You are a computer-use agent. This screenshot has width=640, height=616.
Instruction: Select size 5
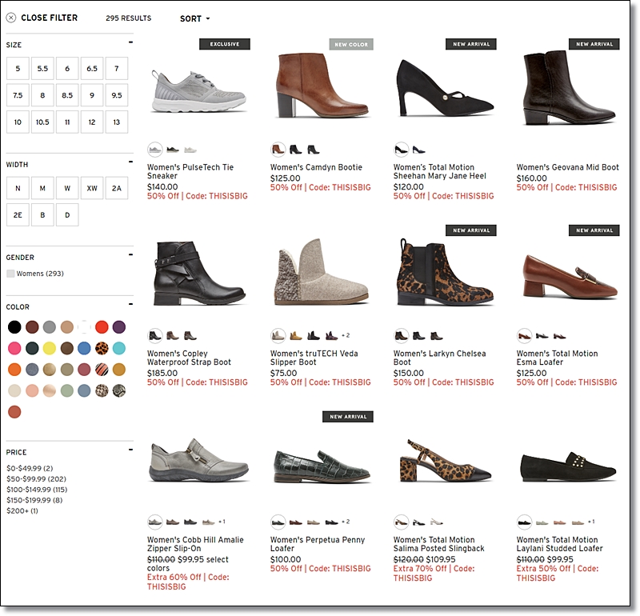(18, 68)
